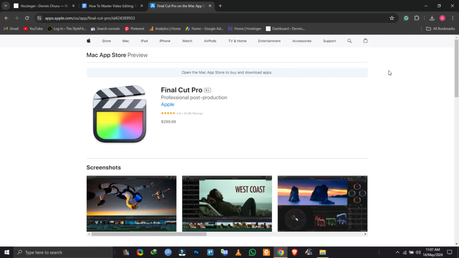
Task: Open Chrome downloads icon
Action: click(432, 18)
